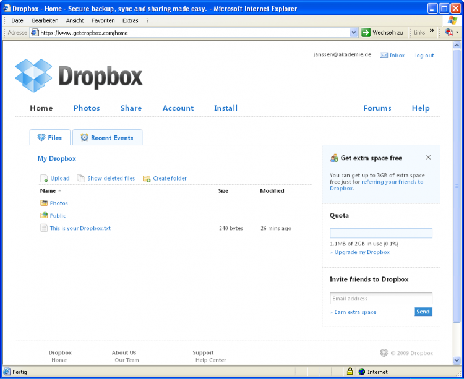Open the Photos folder icon
The image size is (464, 379).
pyautogui.click(x=44, y=203)
